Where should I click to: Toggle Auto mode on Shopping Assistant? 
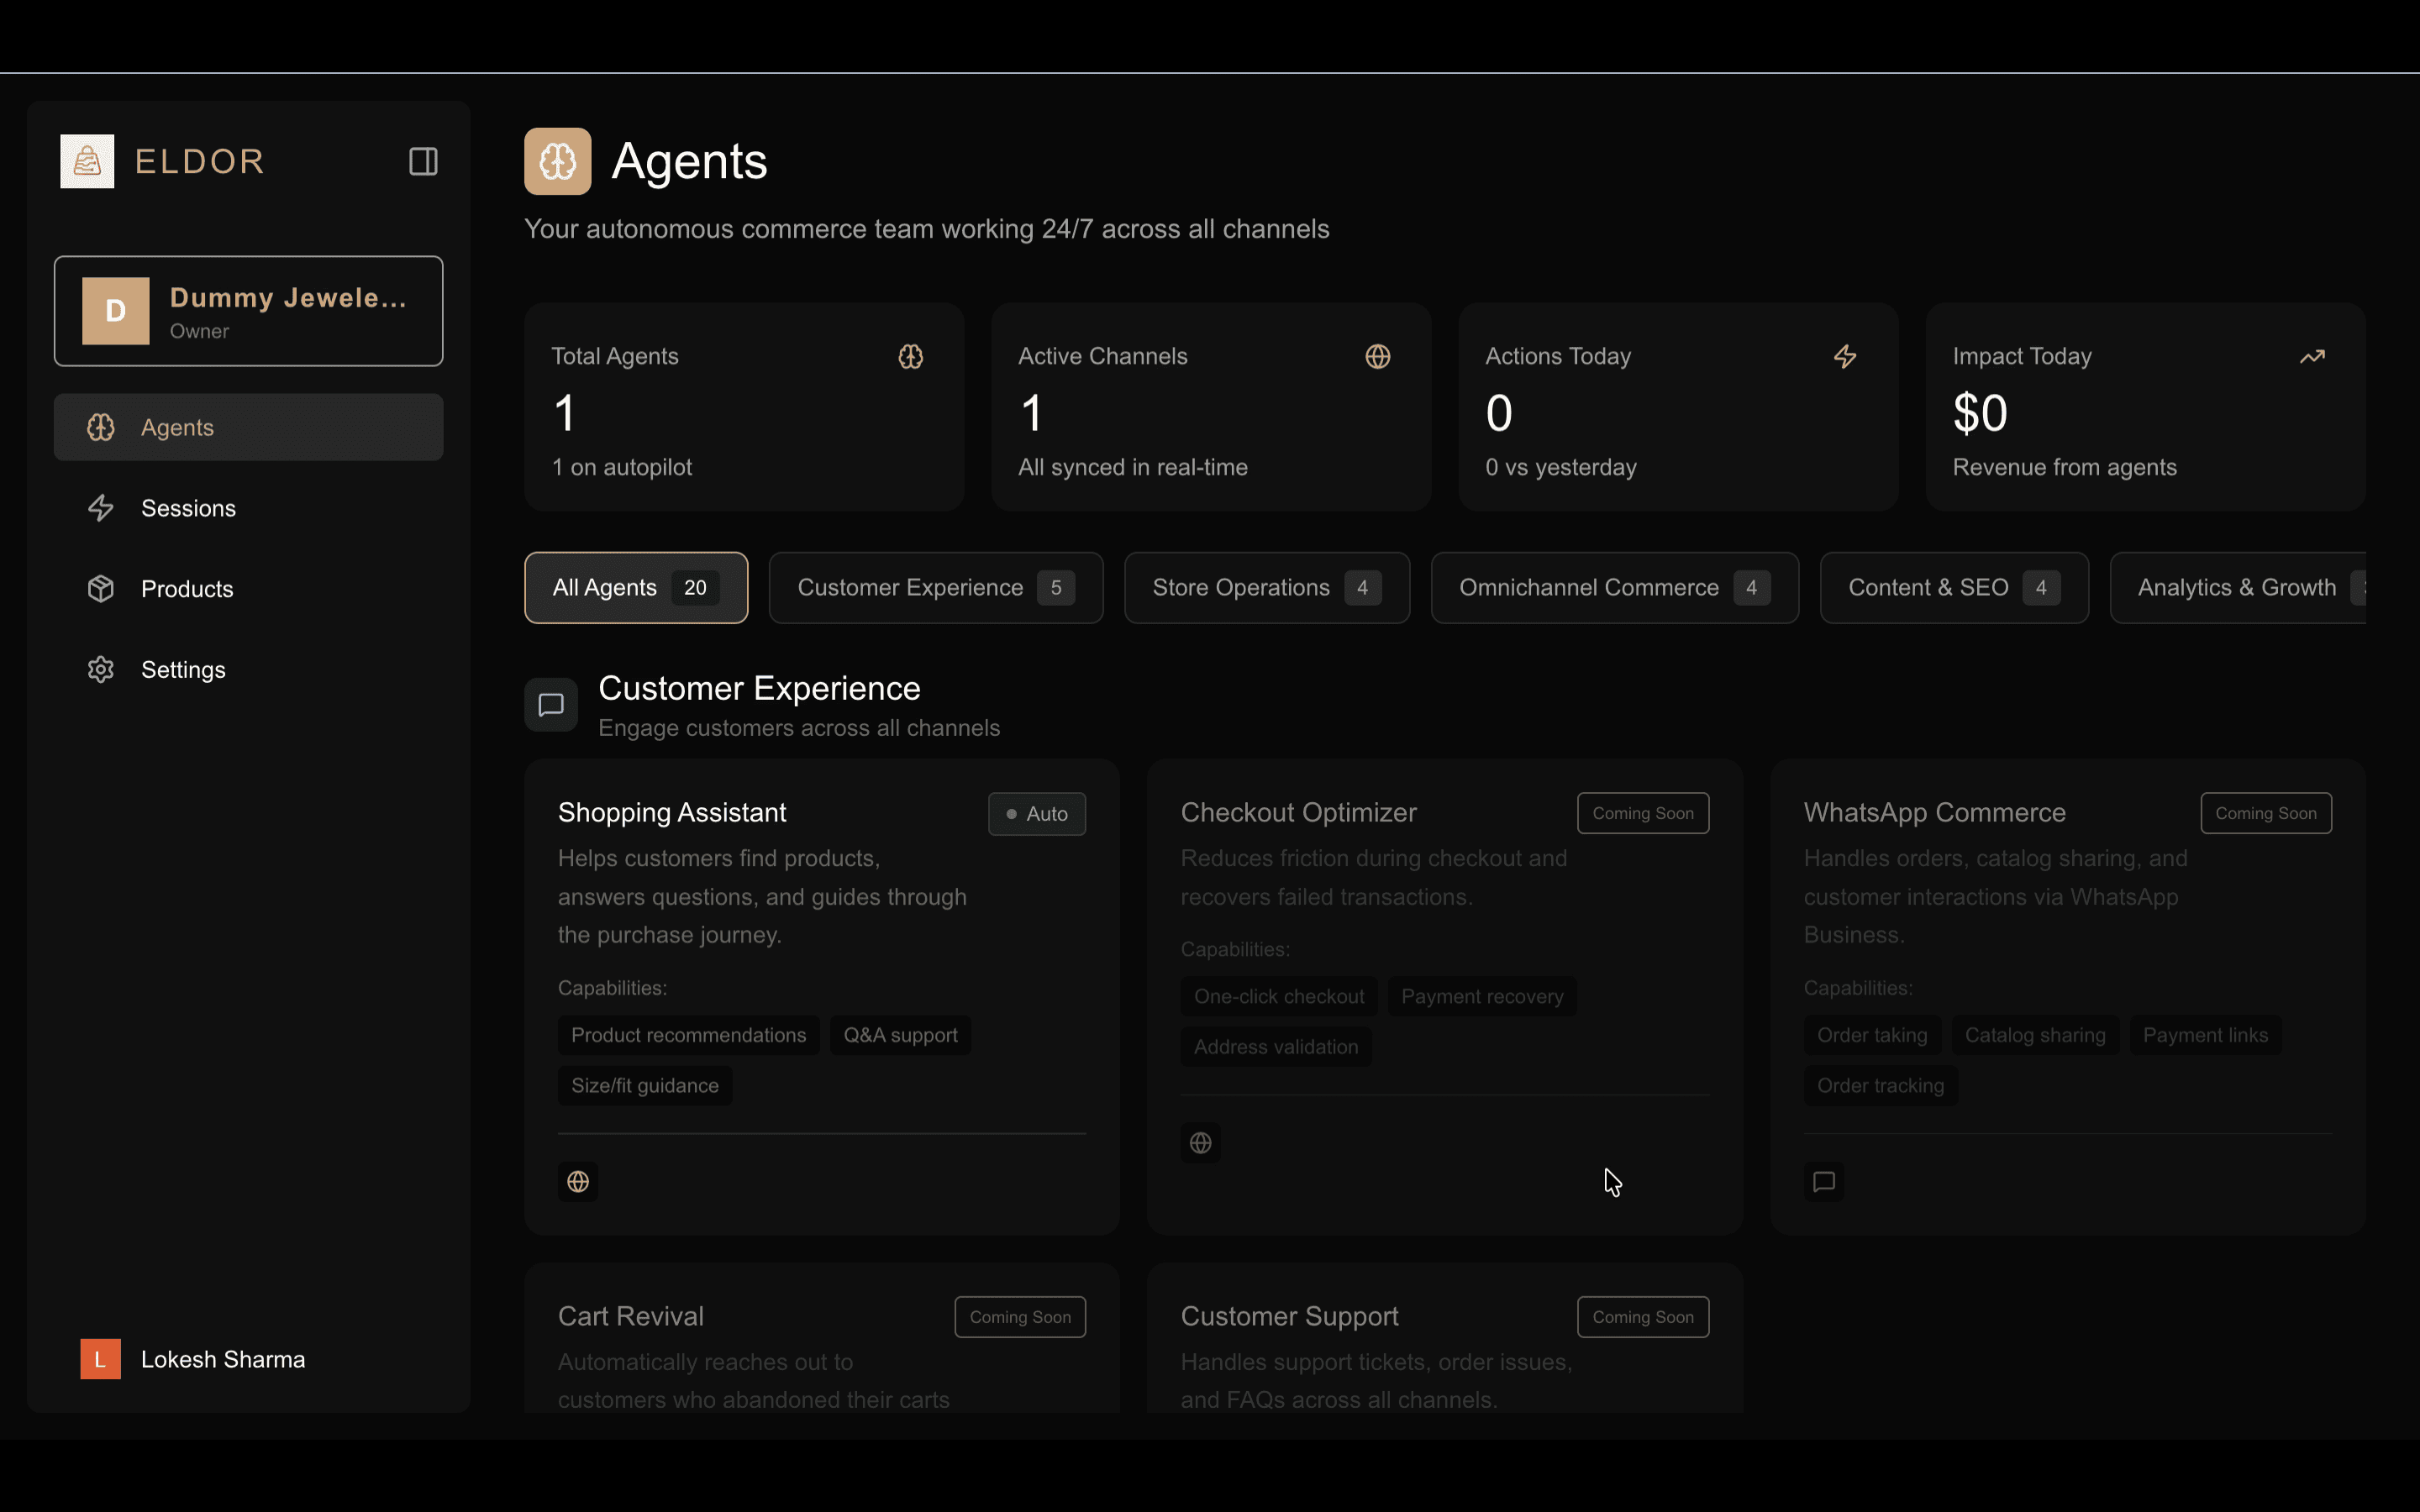click(1036, 814)
